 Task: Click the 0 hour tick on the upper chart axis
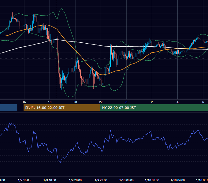coord(126,102)
